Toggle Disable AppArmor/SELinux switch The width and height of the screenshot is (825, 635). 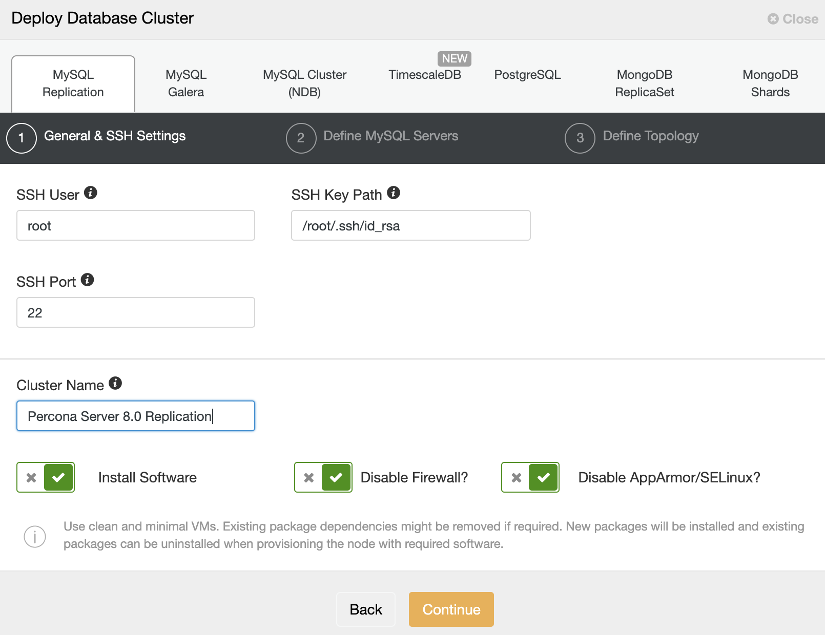(530, 477)
